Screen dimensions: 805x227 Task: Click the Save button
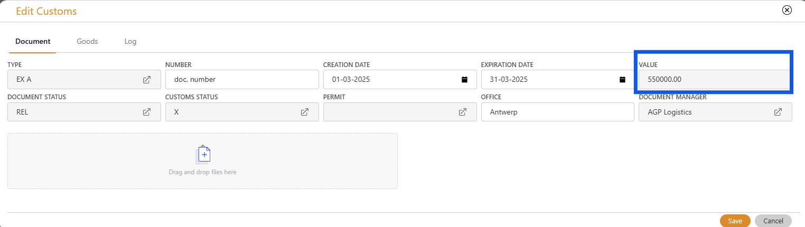click(735, 221)
